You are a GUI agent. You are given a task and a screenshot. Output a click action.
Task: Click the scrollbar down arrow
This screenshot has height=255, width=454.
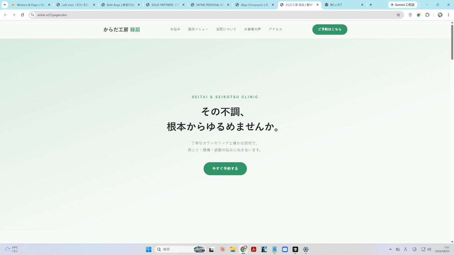[x=452, y=242]
